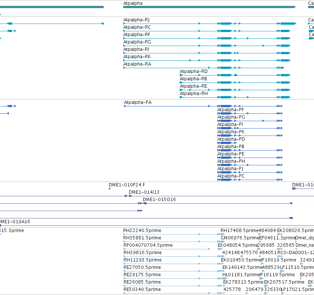Select transcript label Atpalpha-RJ

[136, 20]
